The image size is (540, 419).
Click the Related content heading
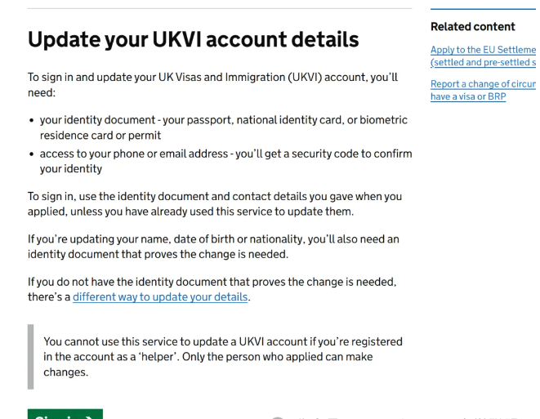472,27
